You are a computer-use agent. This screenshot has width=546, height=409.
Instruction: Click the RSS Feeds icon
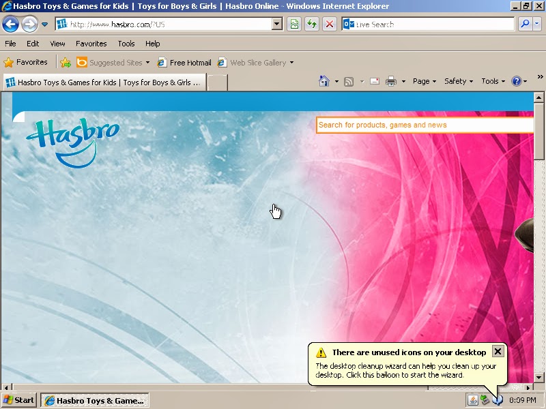click(349, 81)
